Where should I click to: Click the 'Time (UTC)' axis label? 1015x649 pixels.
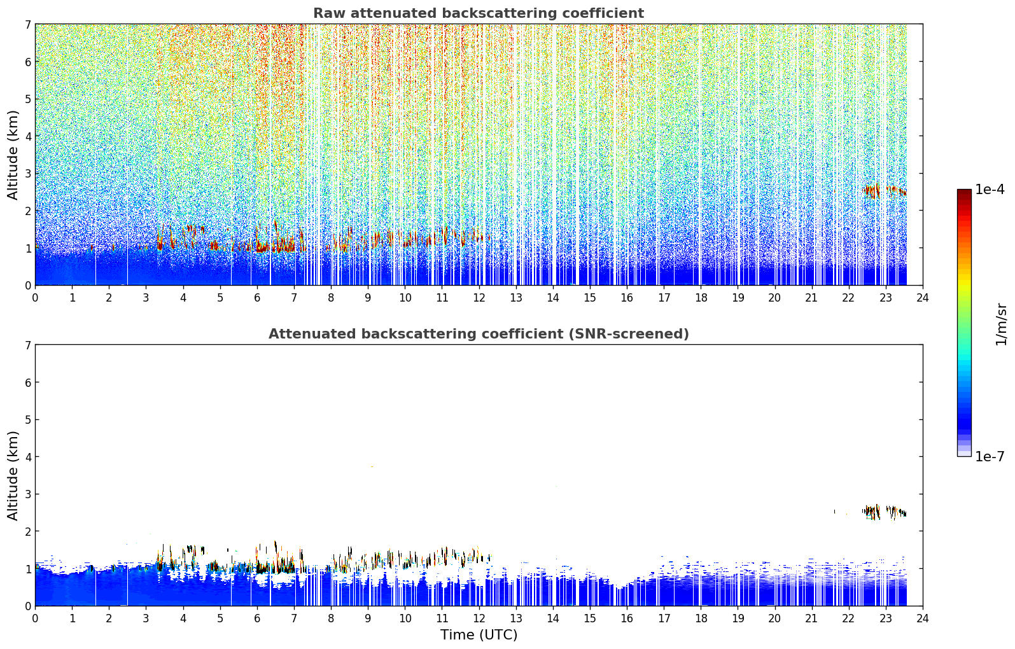[479, 634]
